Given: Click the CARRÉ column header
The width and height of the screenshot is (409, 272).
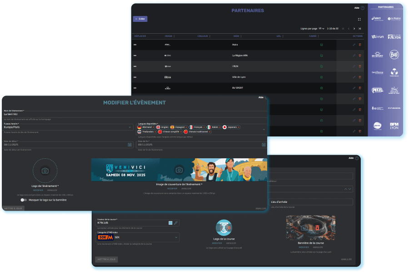Looking at the screenshot, I should click(313, 36).
